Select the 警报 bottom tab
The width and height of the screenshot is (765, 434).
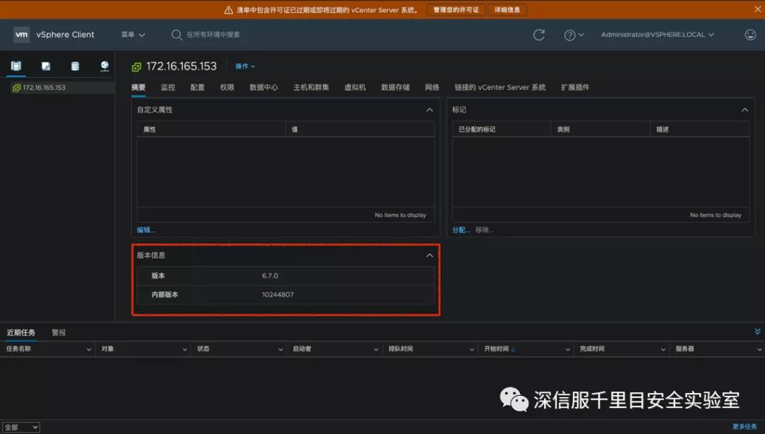coord(59,333)
